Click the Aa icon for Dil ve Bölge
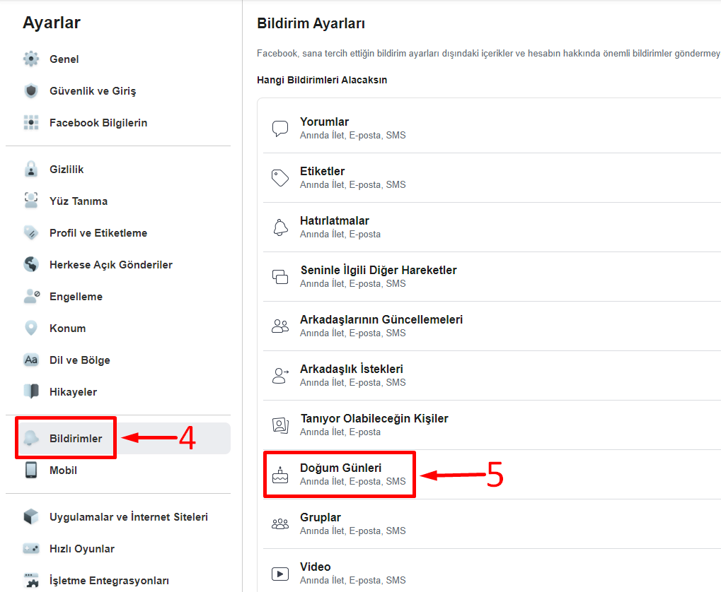The height and width of the screenshot is (592, 721). coord(31,360)
